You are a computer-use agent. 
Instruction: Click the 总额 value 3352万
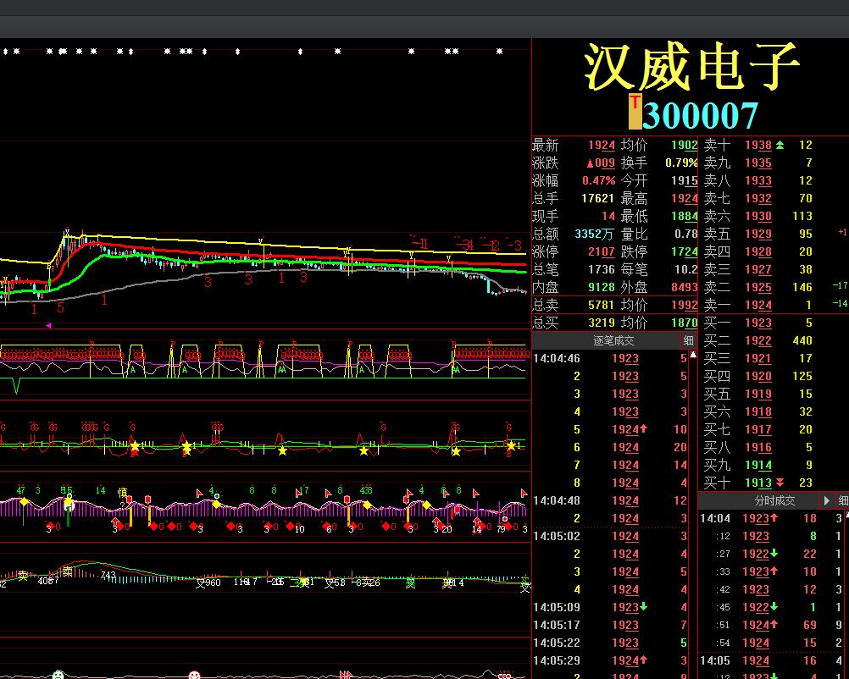pos(594,235)
